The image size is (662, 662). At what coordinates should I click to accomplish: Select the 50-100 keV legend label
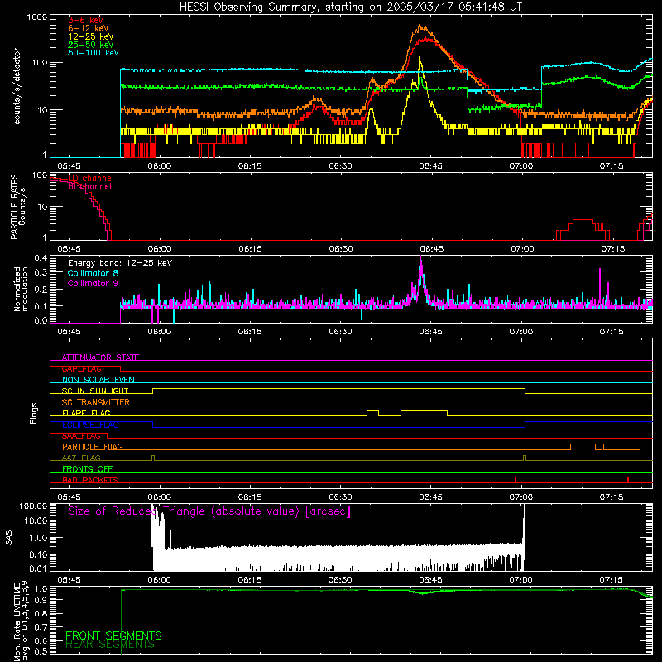(x=94, y=53)
